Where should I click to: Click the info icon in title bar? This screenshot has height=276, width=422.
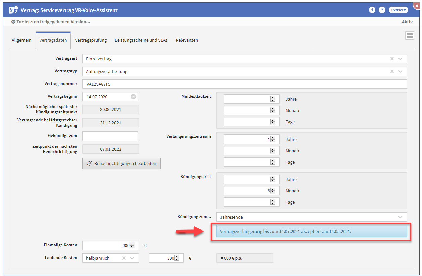(x=372, y=10)
